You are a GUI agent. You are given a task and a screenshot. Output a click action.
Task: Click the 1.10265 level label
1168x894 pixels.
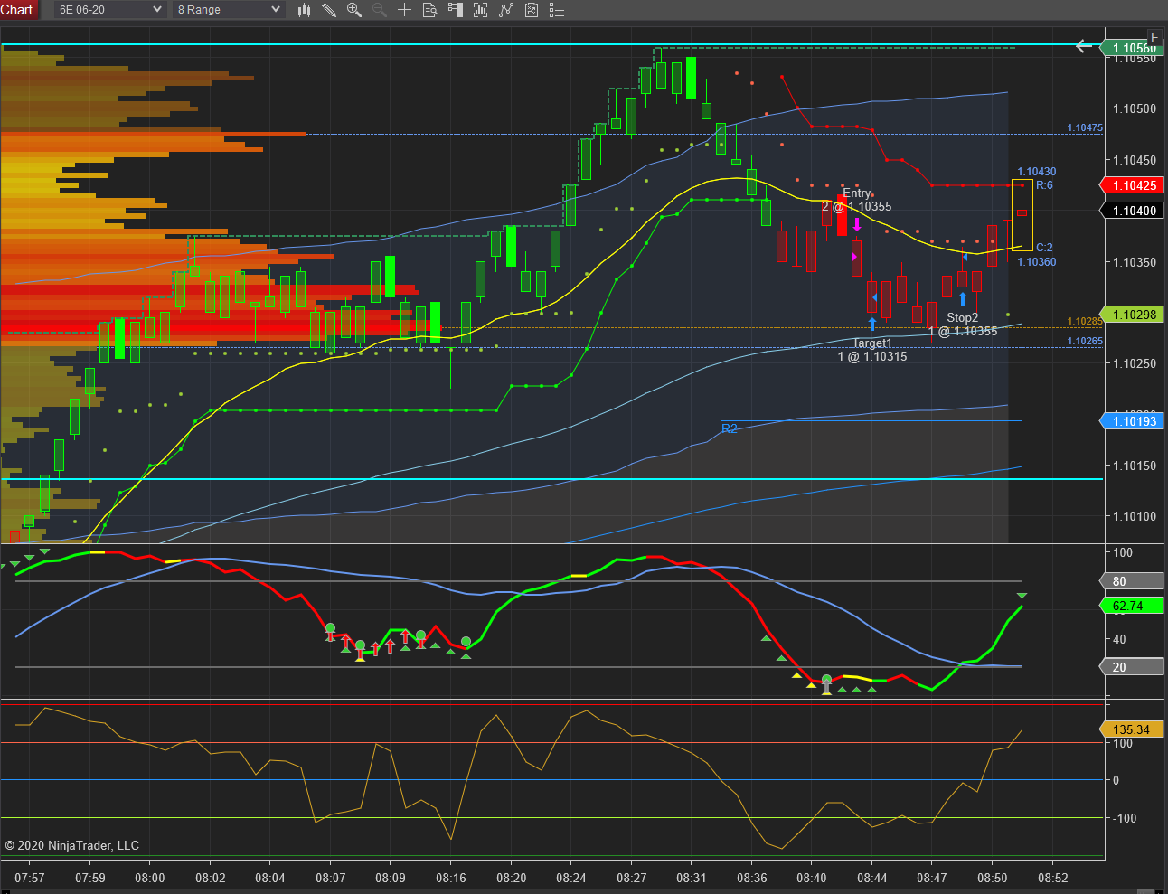point(1085,342)
